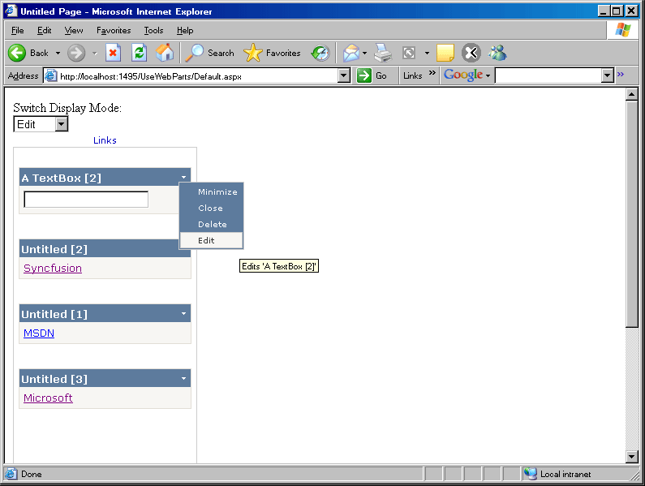The width and height of the screenshot is (645, 486).
Task: Open the Switch Display Mode dropdown
Action: [x=61, y=124]
